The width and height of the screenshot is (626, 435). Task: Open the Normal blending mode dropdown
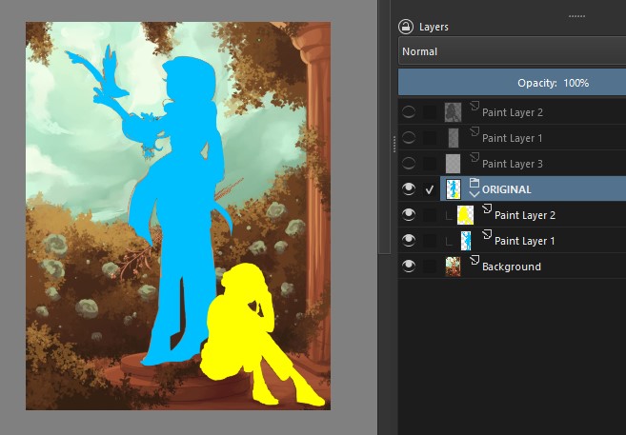click(512, 51)
